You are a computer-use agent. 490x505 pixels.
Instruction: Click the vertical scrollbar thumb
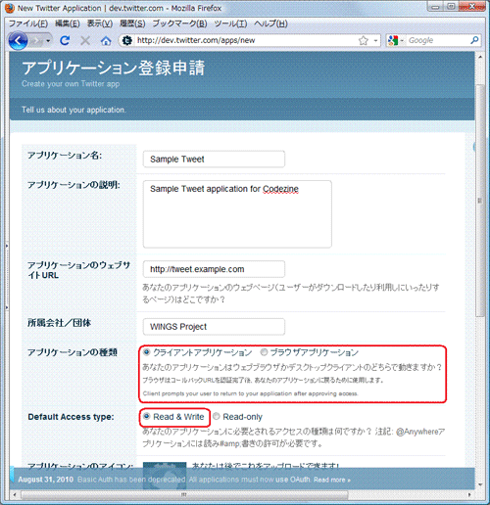[x=479, y=201]
